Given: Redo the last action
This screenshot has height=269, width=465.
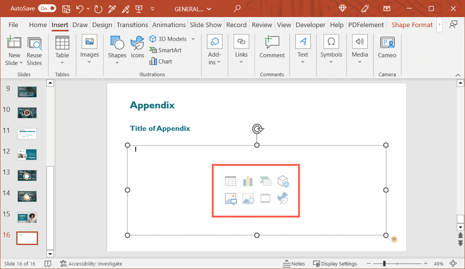Looking at the screenshot, I should tap(98, 9).
